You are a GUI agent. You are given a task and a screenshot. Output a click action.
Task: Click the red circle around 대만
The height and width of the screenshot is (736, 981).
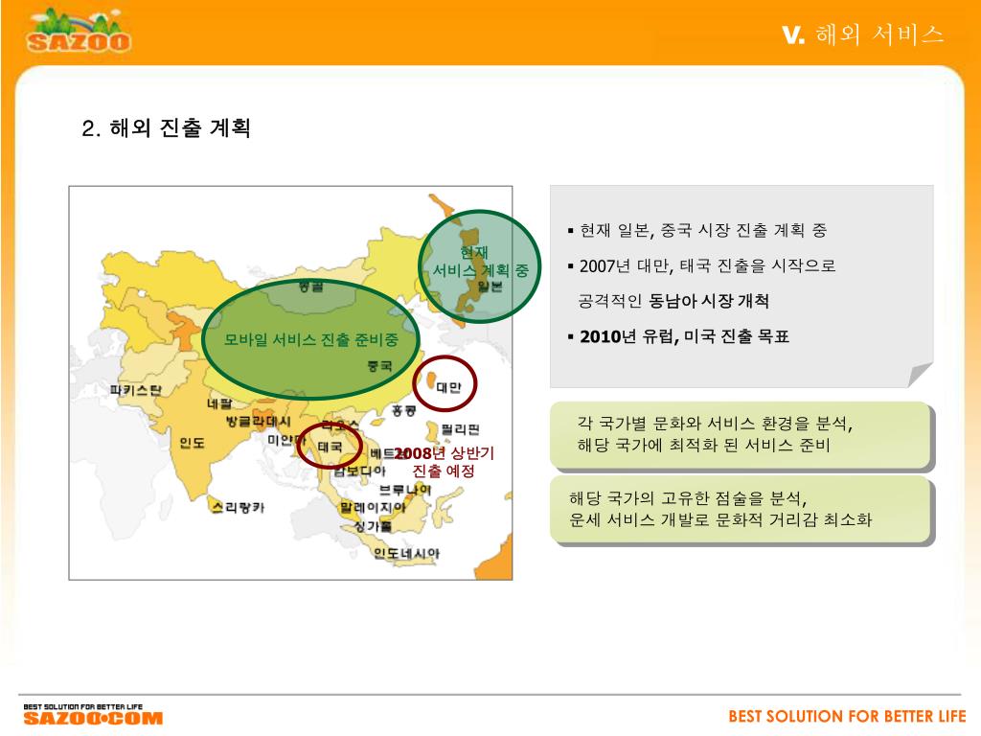point(445,383)
